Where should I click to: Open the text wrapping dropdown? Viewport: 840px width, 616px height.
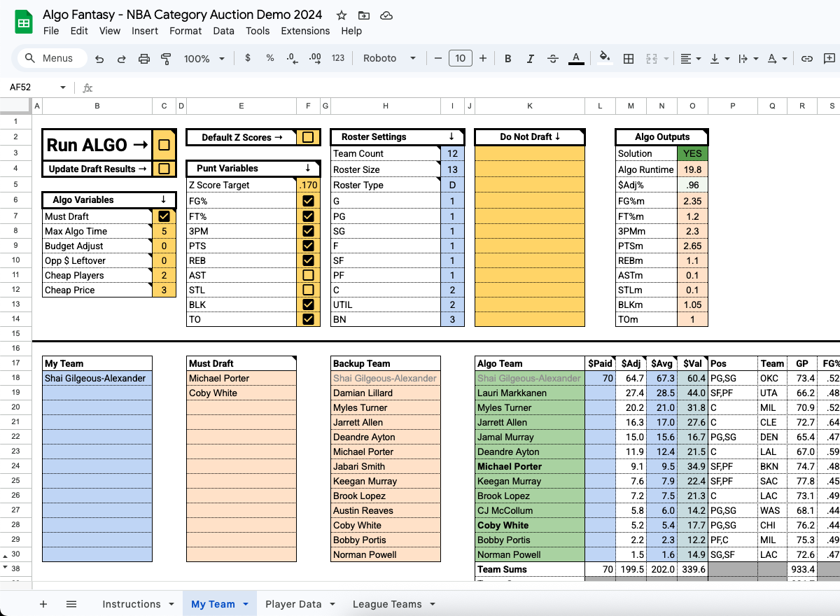click(748, 59)
